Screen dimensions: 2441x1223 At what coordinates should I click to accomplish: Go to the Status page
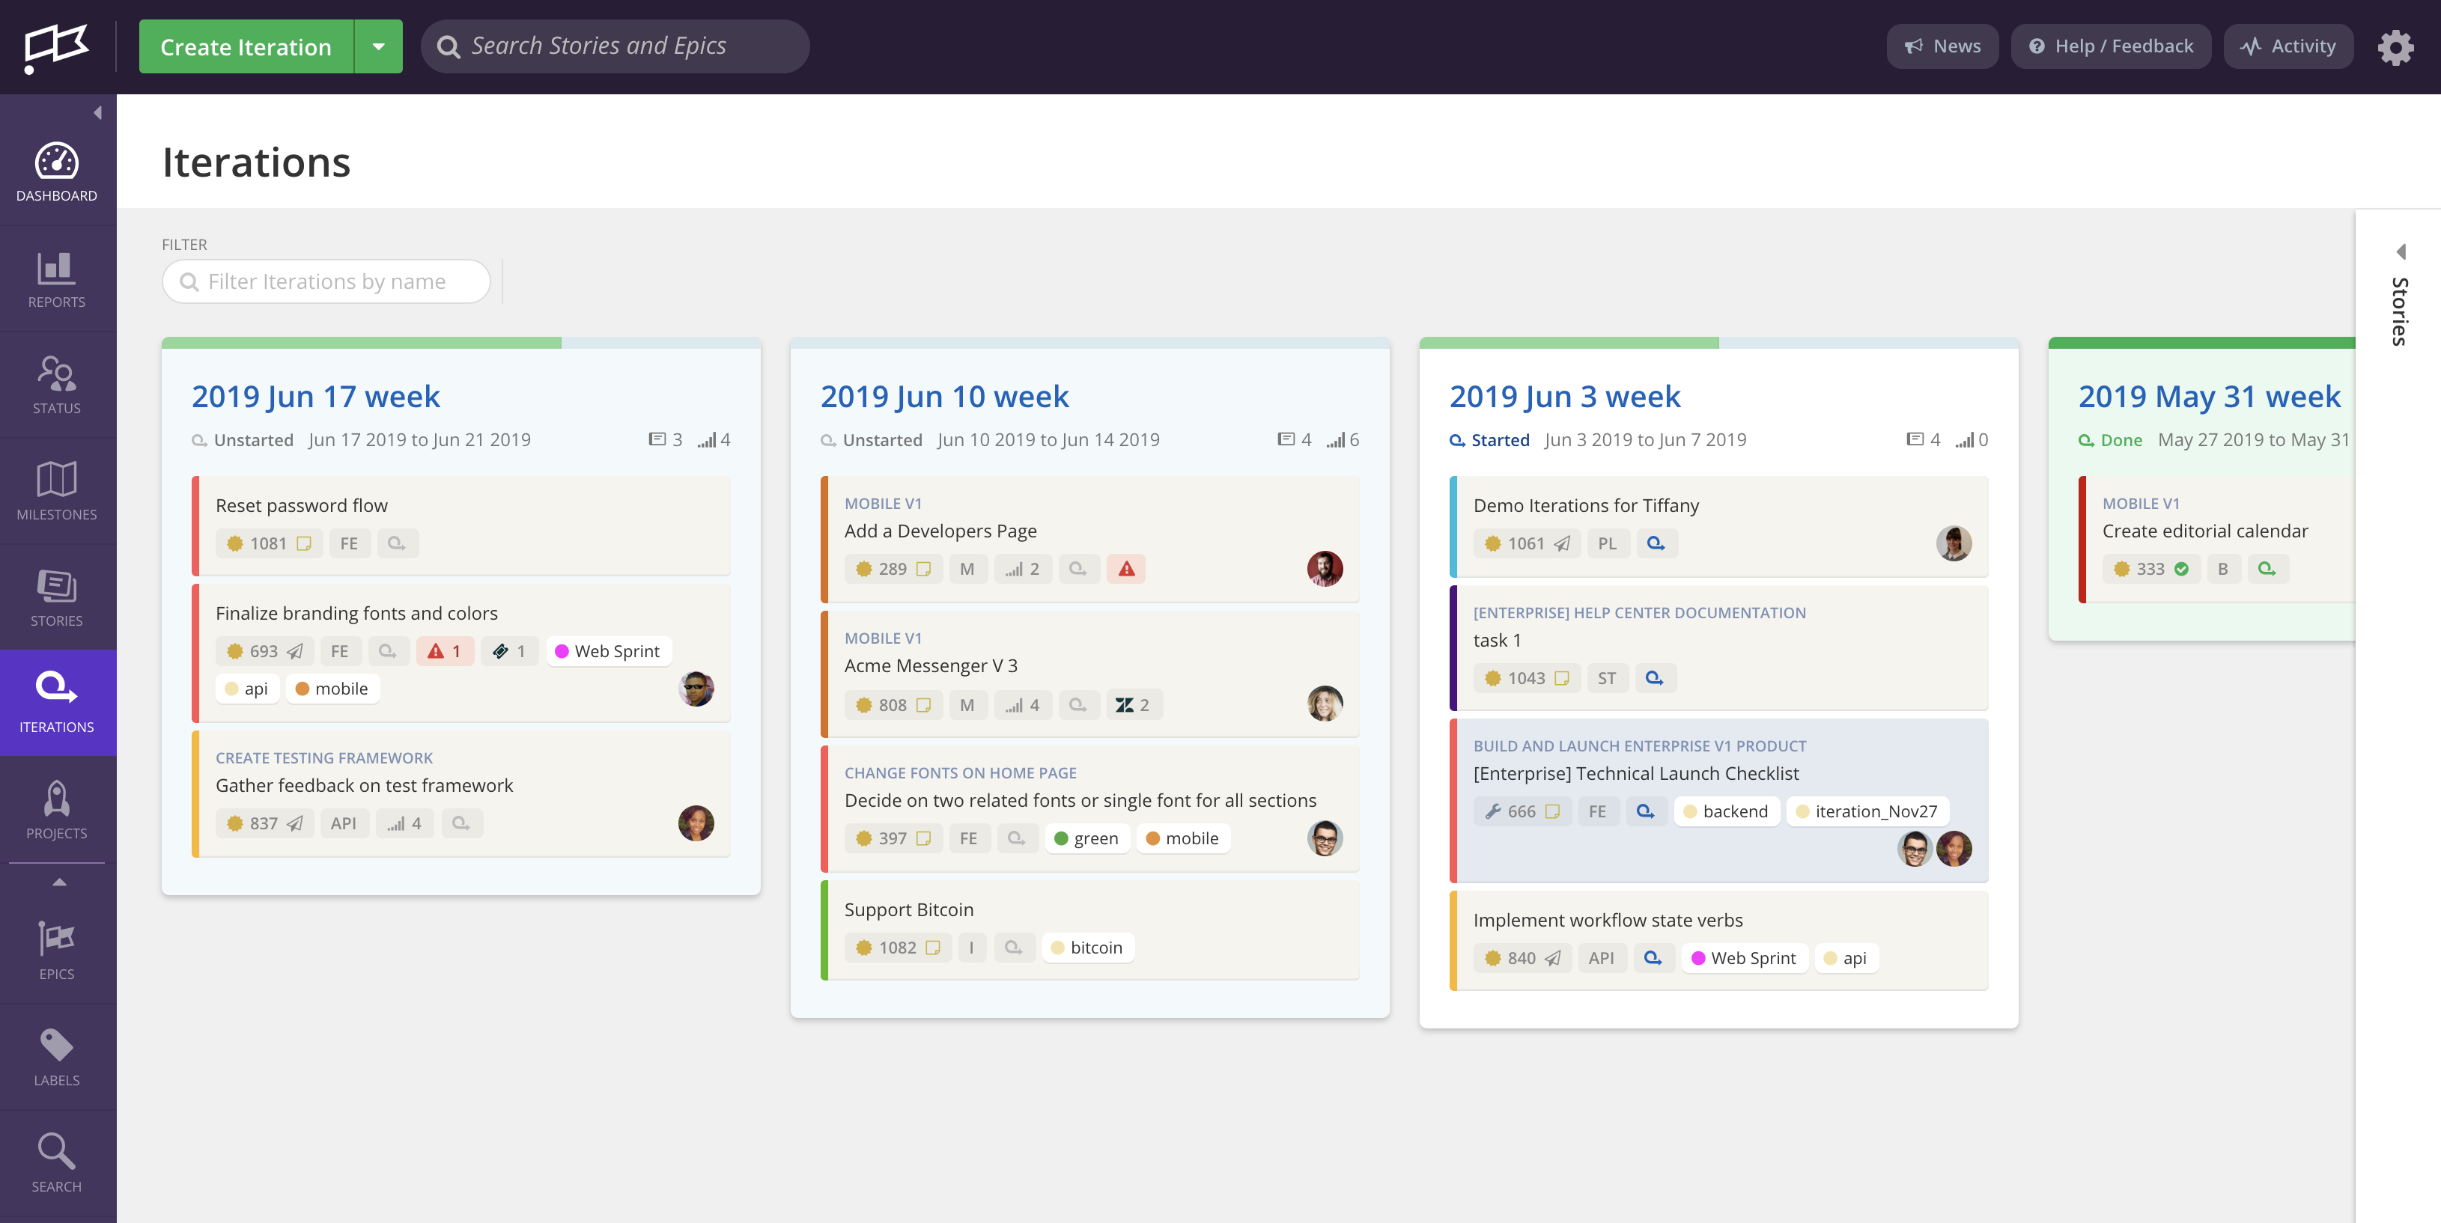click(57, 385)
